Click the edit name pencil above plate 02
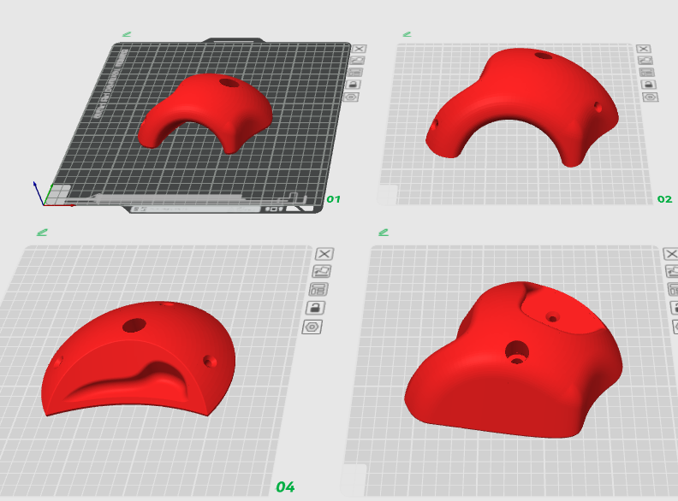This screenshot has height=501, width=678. click(407, 34)
